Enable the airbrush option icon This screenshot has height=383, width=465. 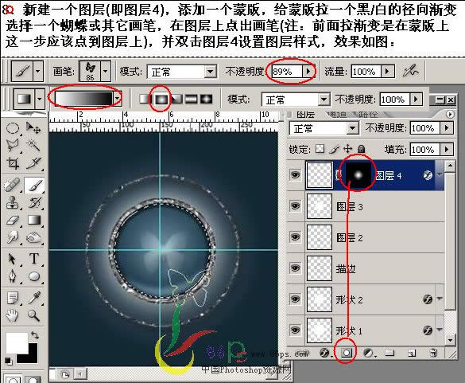point(411,72)
